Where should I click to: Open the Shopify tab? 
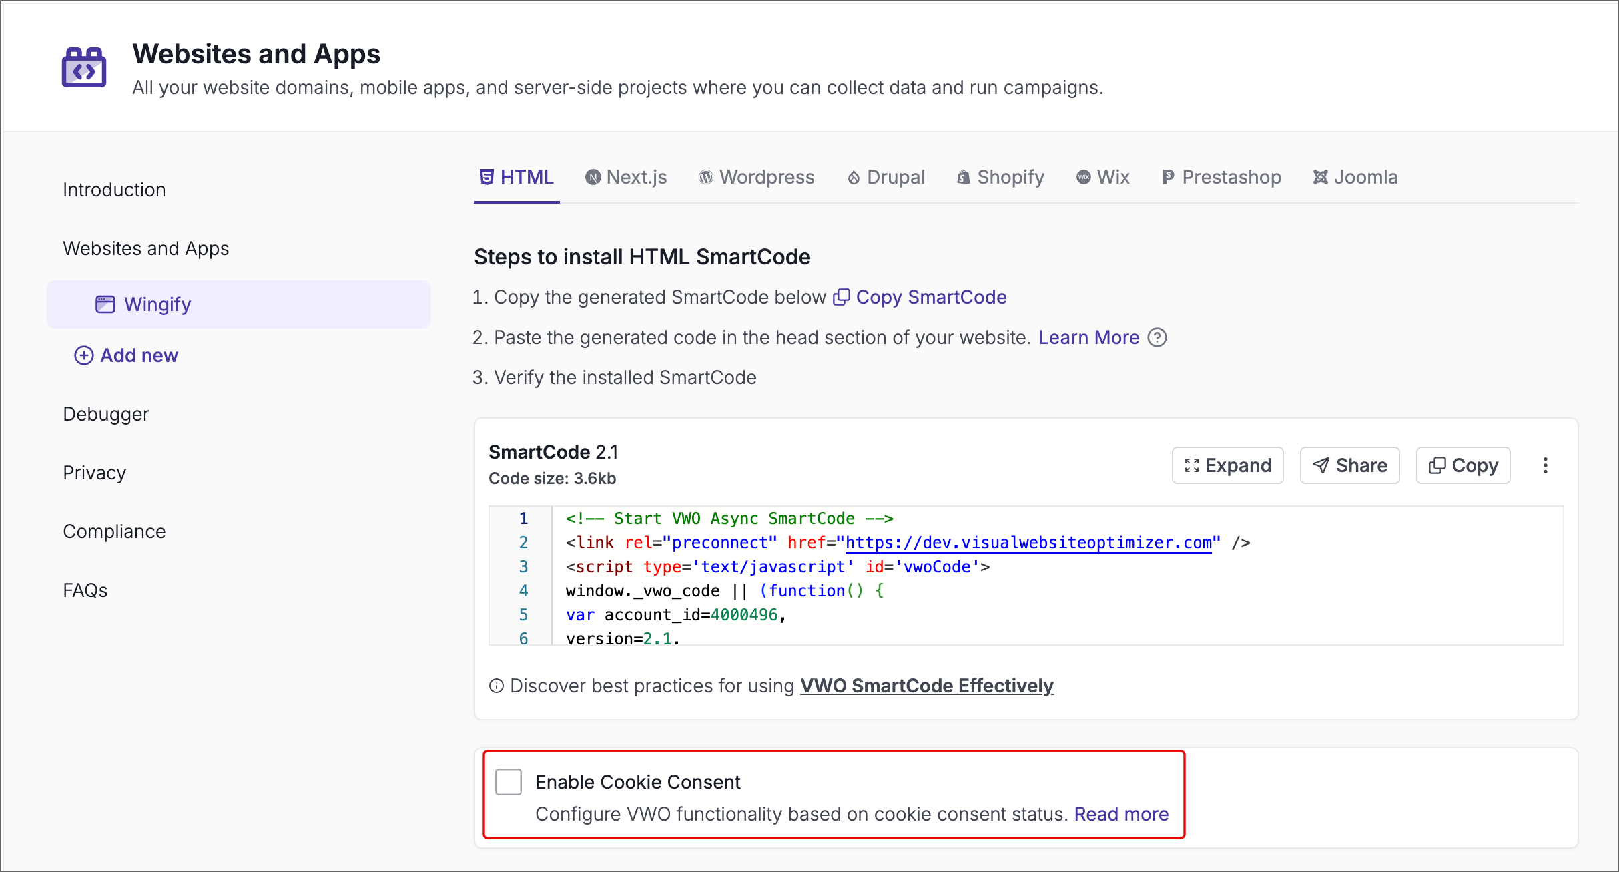pyautogui.click(x=1000, y=177)
